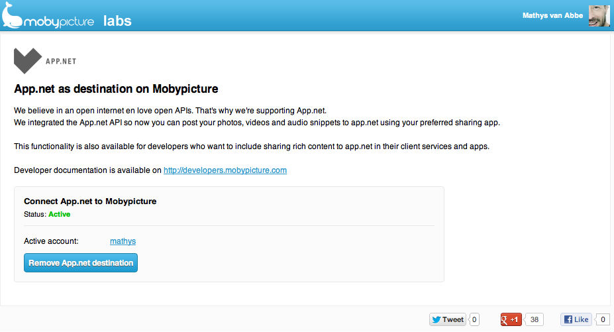Click the Google +1 count showing 38

coord(535,319)
